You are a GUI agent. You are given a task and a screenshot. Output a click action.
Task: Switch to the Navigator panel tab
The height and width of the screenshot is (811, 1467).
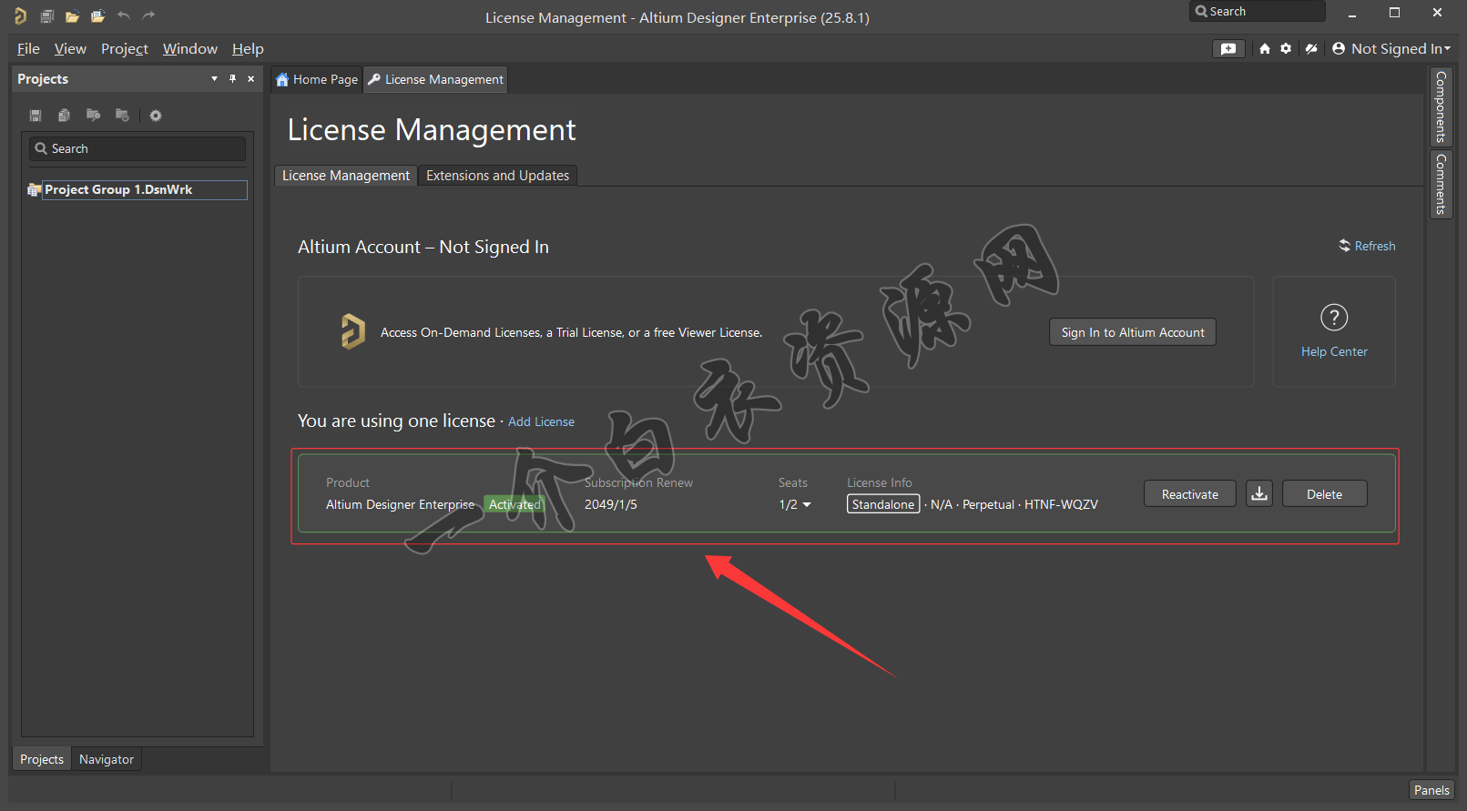(106, 759)
